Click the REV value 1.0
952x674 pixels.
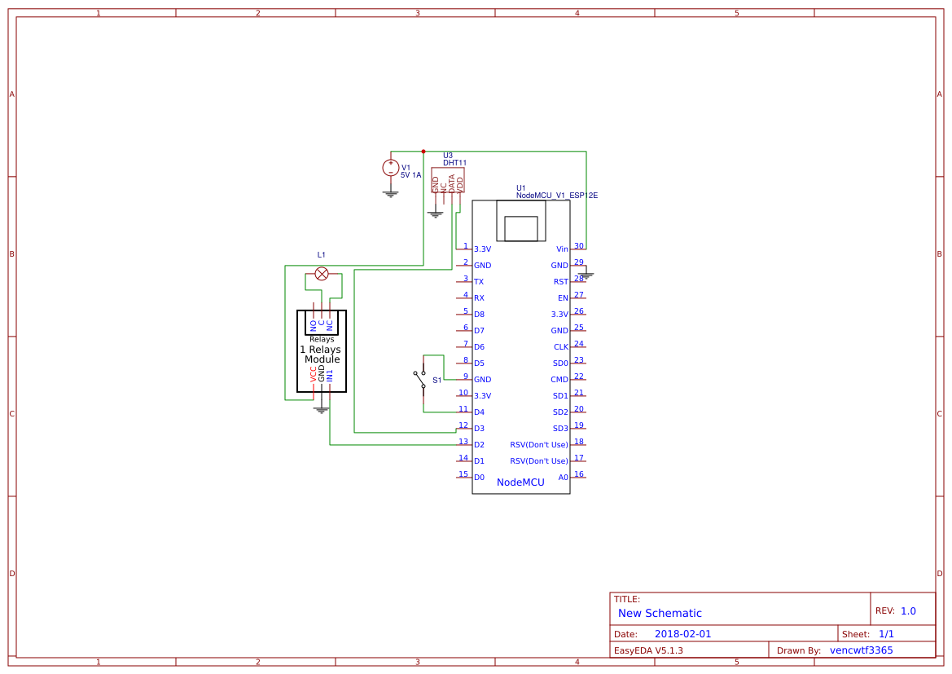coord(908,611)
